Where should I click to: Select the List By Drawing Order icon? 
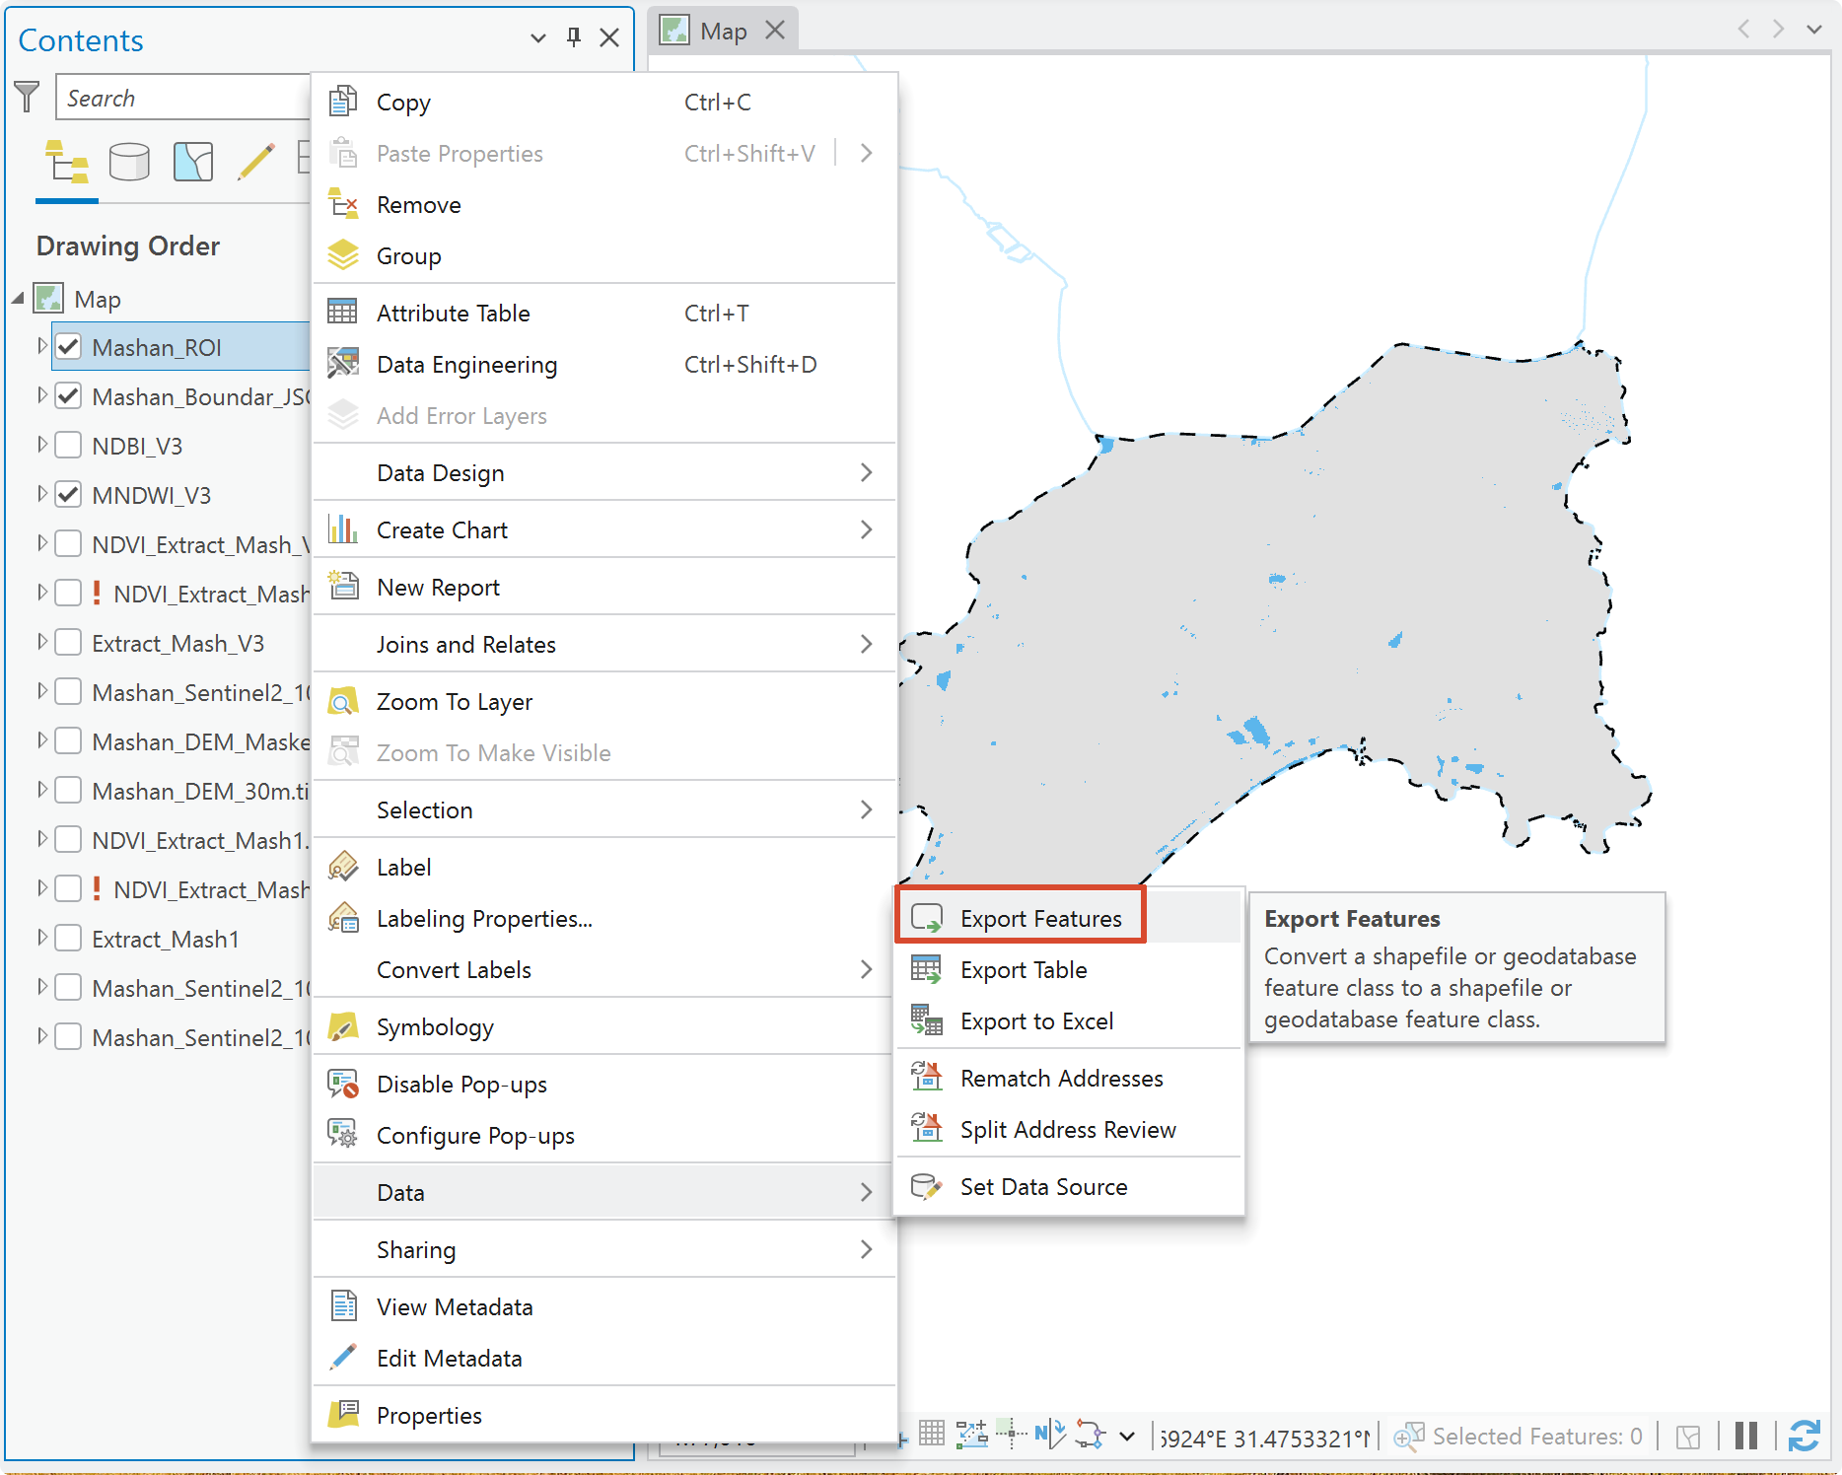click(x=66, y=162)
